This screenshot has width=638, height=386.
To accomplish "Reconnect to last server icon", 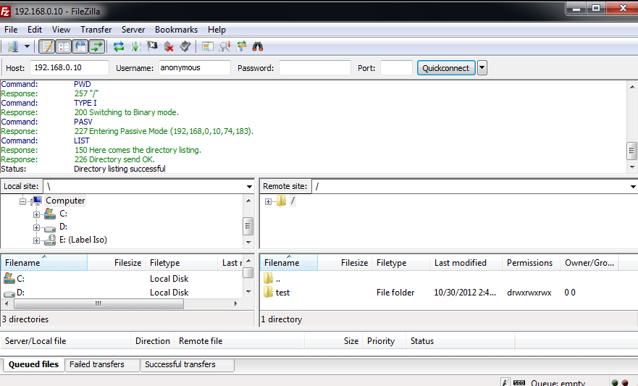I will (x=185, y=46).
